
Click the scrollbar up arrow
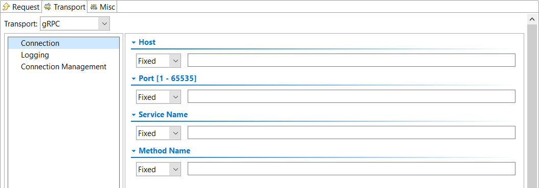(x=533, y=20)
